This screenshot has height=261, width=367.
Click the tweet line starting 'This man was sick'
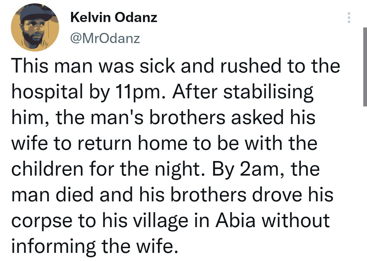(176, 66)
